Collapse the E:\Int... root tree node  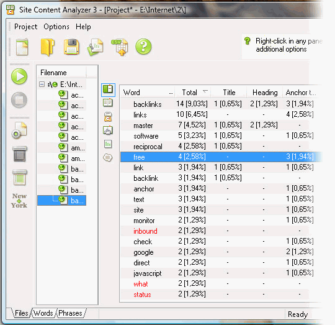tap(42, 85)
